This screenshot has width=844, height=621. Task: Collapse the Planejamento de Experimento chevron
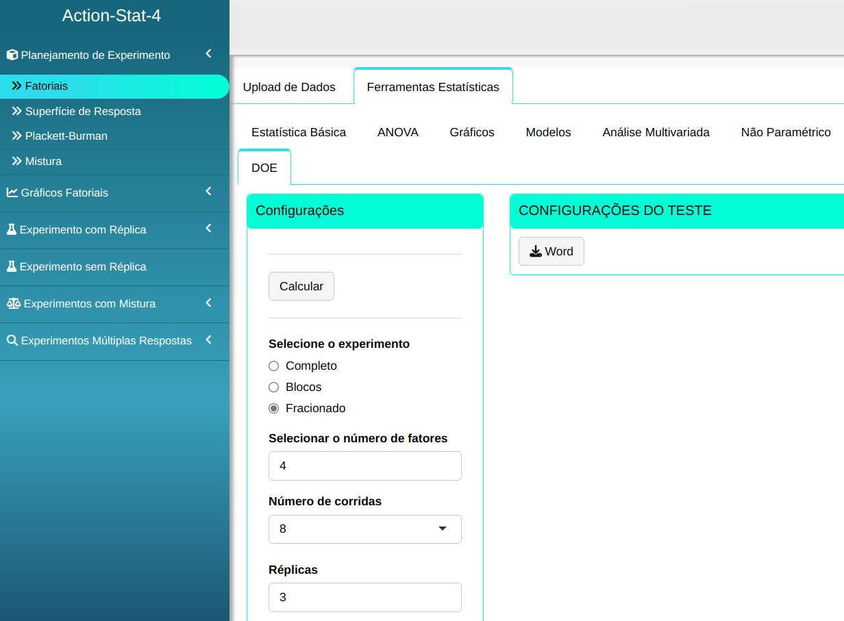pos(209,54)
